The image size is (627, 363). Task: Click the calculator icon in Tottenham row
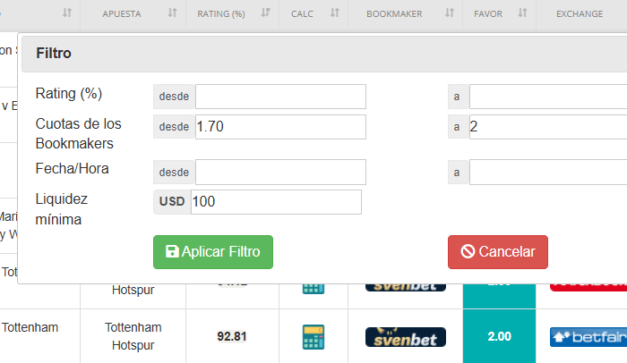313,337
